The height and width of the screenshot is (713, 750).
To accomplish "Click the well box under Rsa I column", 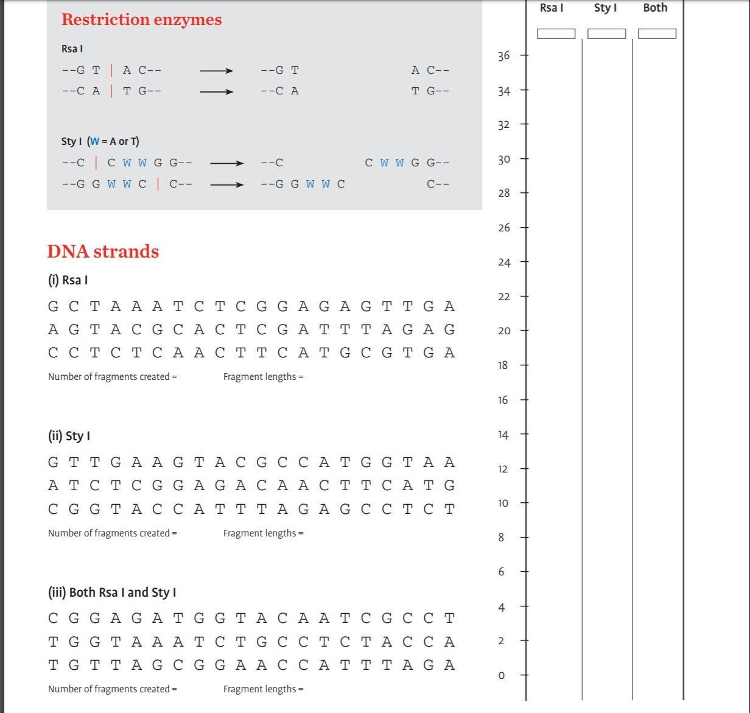I will pyautogui.click(x=556, y=34).
